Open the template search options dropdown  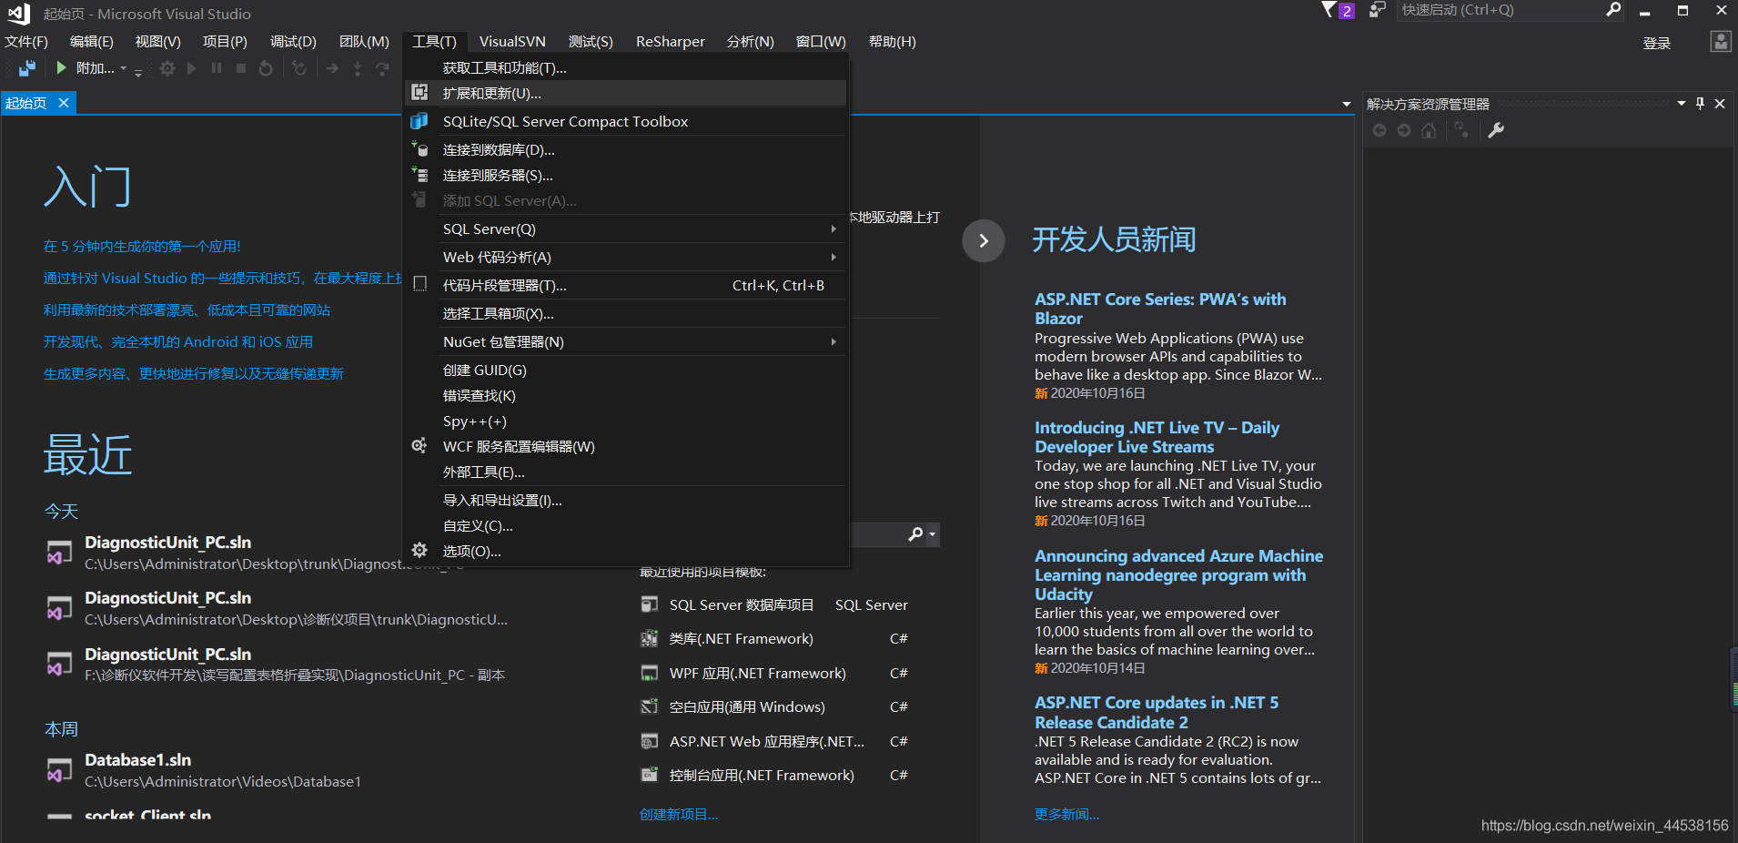click(x=932, y=534)
